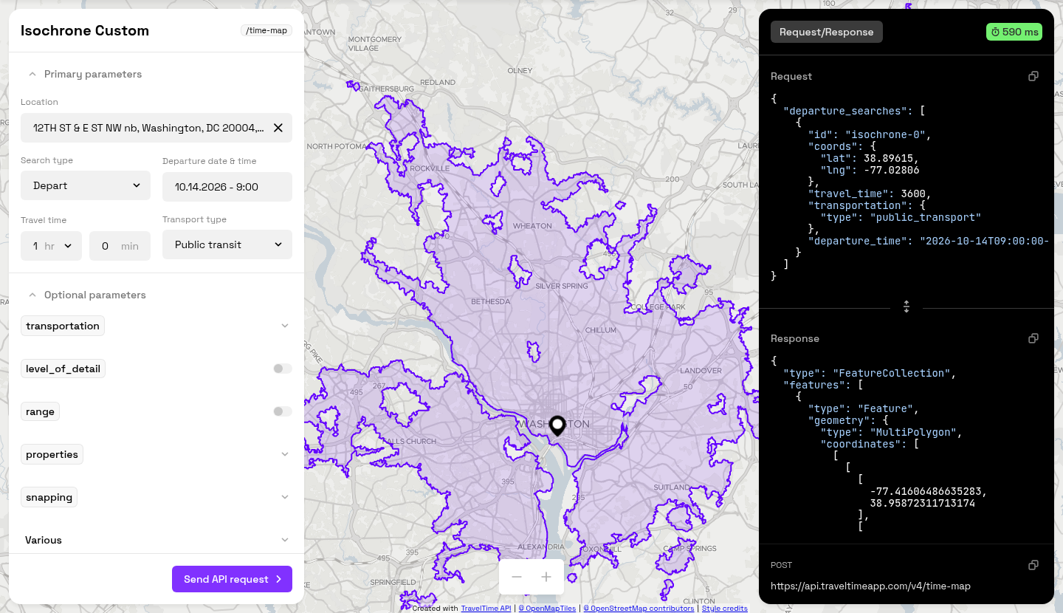Screen dimensions: 1063x613
Task: Click the transportation parameter label
Action: (63, 326)
